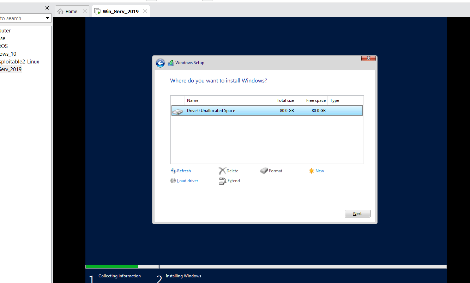Screen dimensions: 470x283
Task: Click the Win_Serv_2019 tab VM icon
Action: point(98,11)
